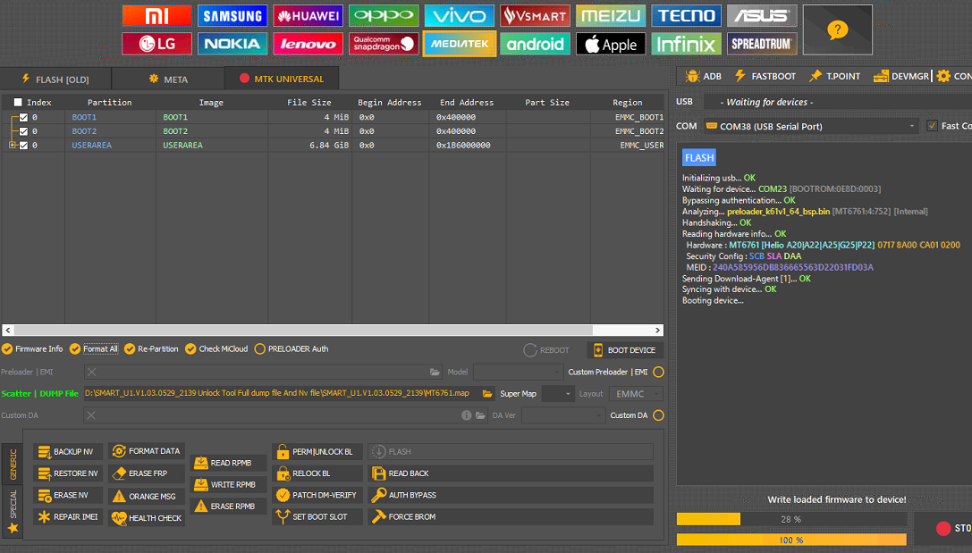The image size is (972, 553).
Task: Select the Vivo brand logo
Action: [x=460, y=15]
